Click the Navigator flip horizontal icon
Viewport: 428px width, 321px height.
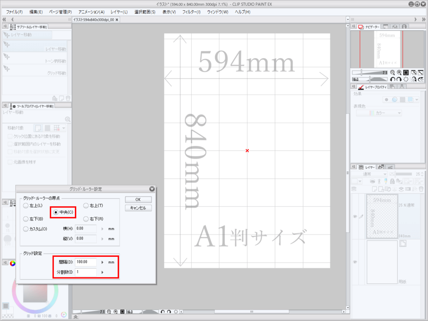[x=414, y=79]
